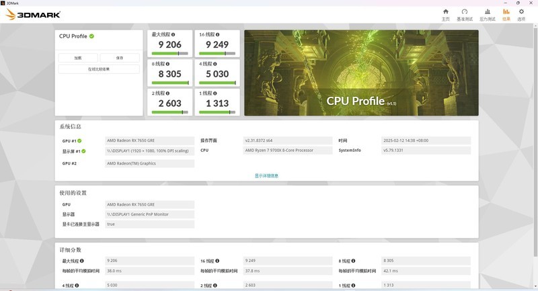Image resolution: width=538 pixels, height=291 pixels.
Task: Open the Stress Tests tab icon
Action: coord(487,11)
